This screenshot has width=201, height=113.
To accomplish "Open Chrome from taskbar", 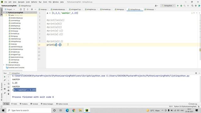I will (74, 110).
